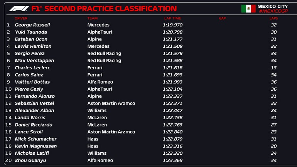Click the Mexico City label
297x167 pixels.
pos(273,6)
